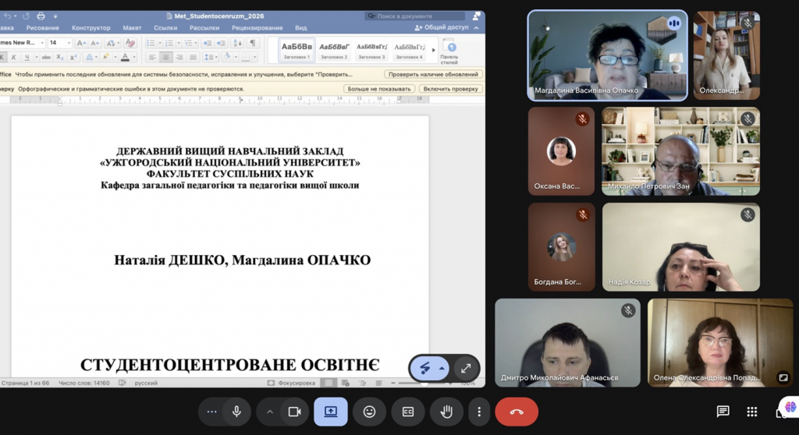Decrease paragraph indent icon

(x=207, y=44)
